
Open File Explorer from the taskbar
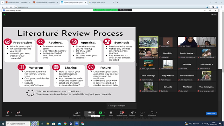tap(48, 124)
